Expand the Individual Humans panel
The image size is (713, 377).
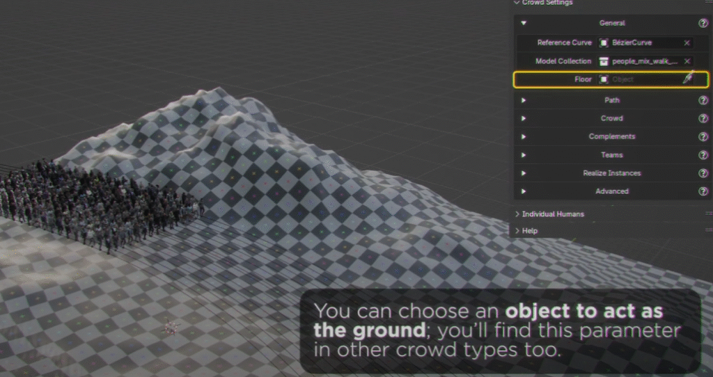click(x=553, y=214)
